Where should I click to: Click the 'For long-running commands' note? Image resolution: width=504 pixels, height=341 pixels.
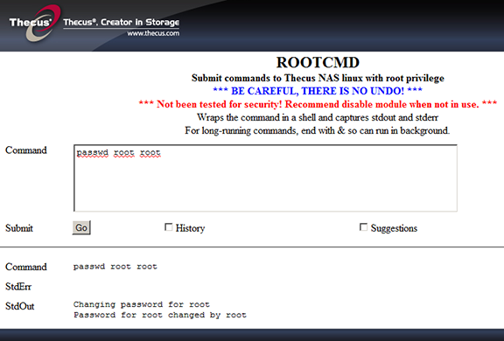[x=318, y=130]
